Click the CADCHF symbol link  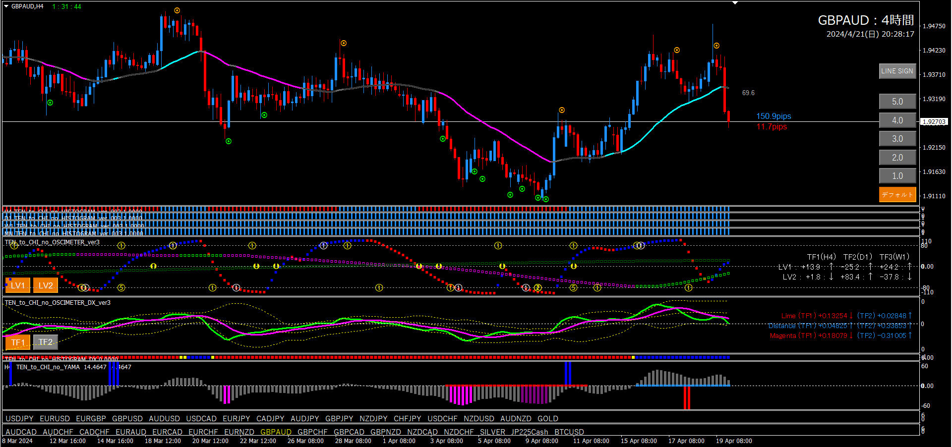(x=94, y=432)
